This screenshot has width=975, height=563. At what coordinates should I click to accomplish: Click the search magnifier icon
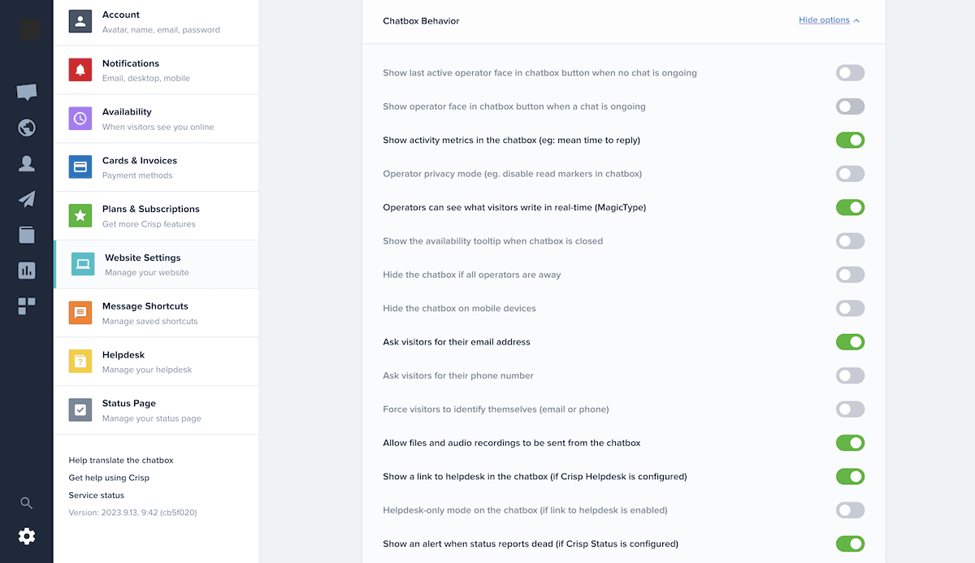pos(27,503)
